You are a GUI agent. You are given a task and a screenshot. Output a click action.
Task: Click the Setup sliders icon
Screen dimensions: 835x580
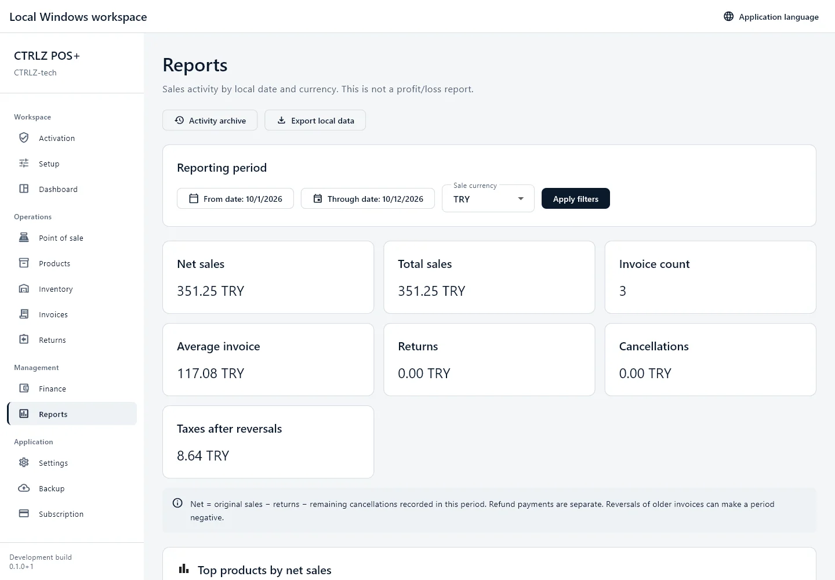(24, 164)
